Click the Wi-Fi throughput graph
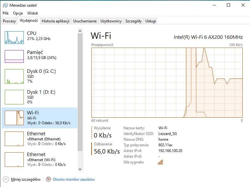250x187 pixels. coord(167,83)
